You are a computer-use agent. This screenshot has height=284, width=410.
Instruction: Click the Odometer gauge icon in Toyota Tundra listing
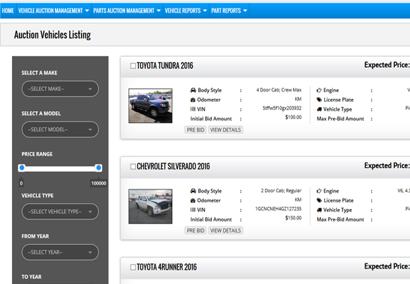pyautogui.click(x=192, y=100)
